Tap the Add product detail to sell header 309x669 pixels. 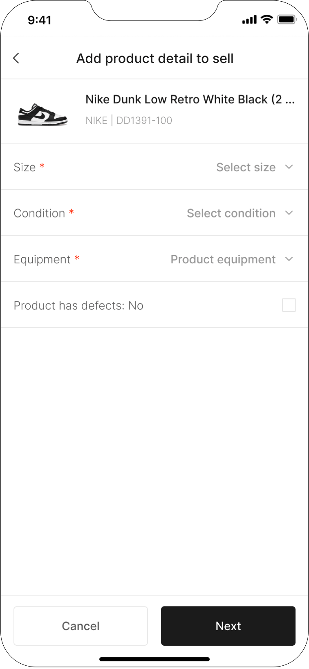tap(154, 58)
